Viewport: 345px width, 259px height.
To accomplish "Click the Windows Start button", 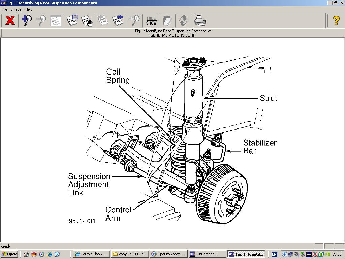I will (x=9, y=254).
